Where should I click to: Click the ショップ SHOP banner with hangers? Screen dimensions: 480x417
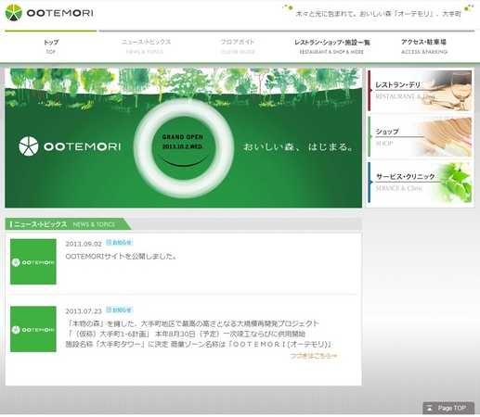click(420, 136)
